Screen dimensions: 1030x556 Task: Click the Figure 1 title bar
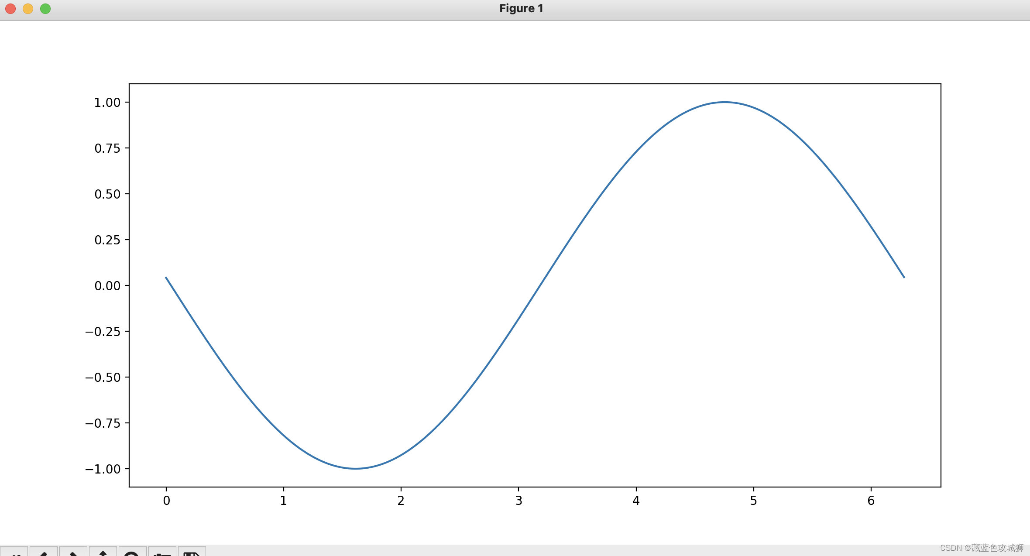(520, 8)
